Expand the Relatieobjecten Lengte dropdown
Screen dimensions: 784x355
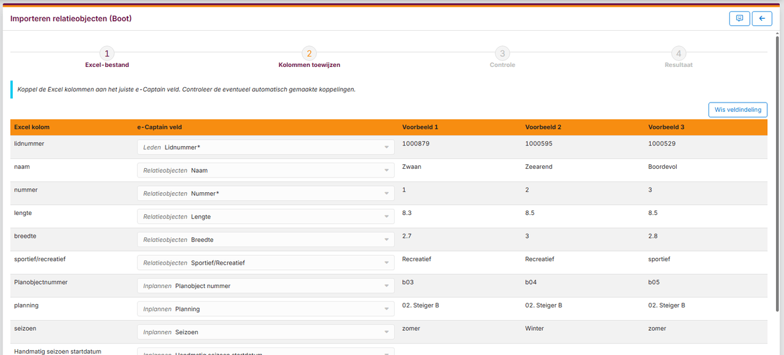click(x=265, y=217)
